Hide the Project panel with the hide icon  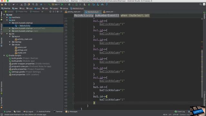(61, 12)
